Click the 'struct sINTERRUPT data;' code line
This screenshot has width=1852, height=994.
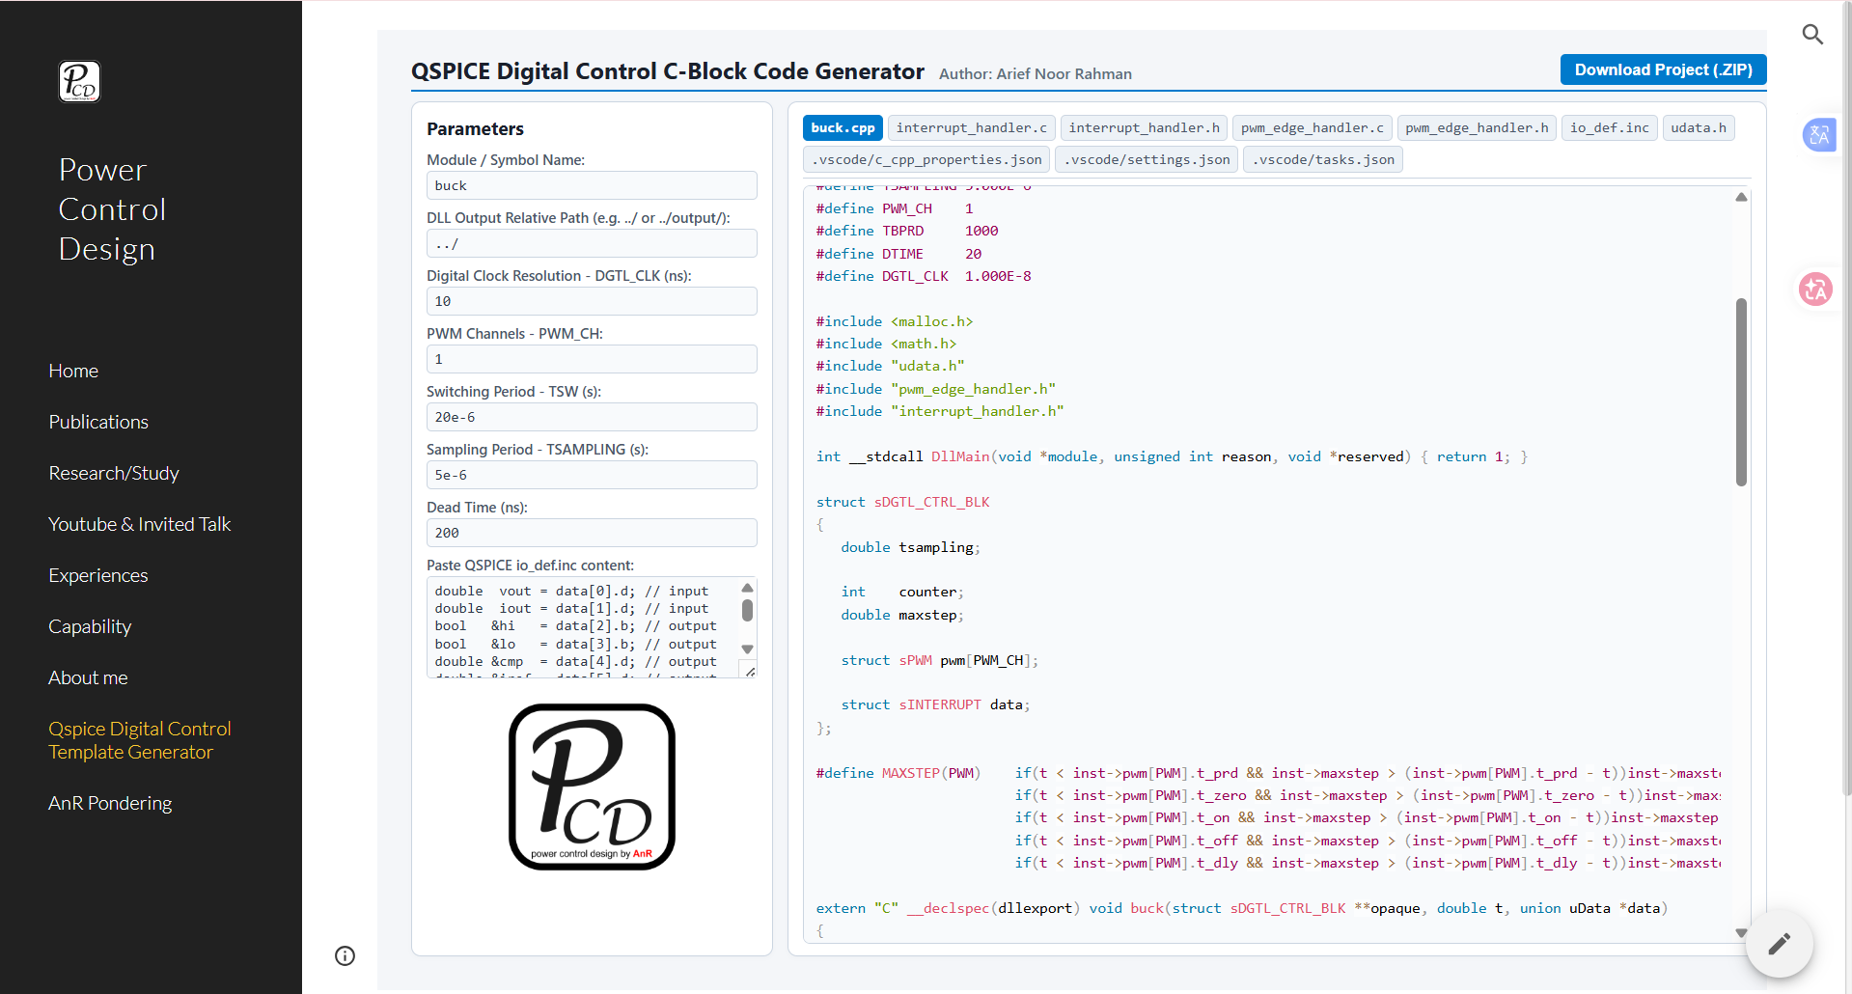click(935, 704)
